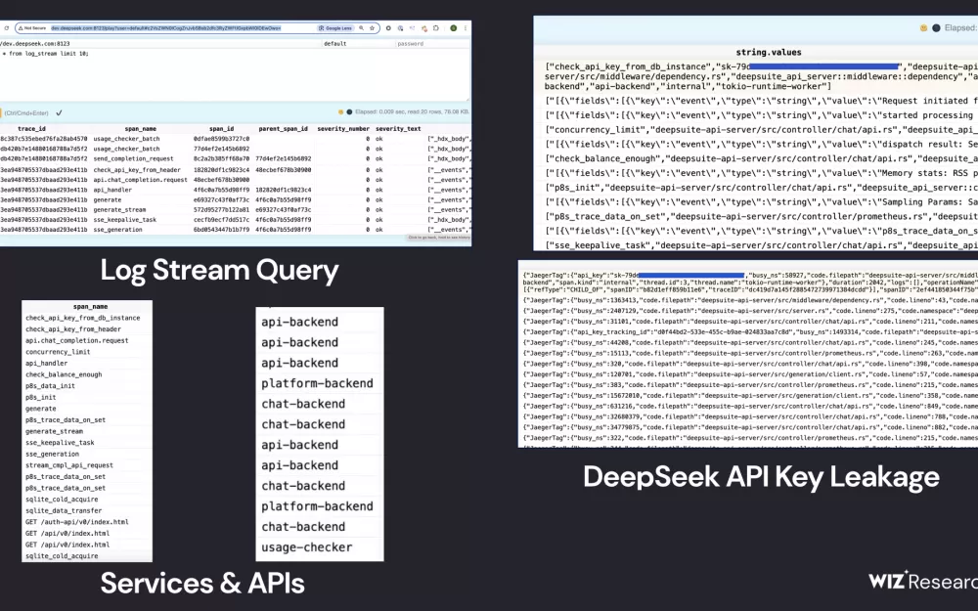Open the green profile avatar in the browser toolbar
This screenshot has width=978, height=611.
pos(454,28)
